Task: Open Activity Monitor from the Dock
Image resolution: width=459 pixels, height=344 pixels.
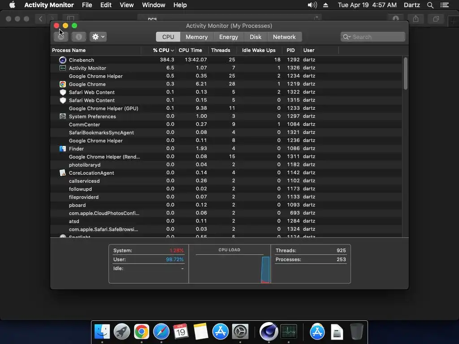Action: click(289, 332)
